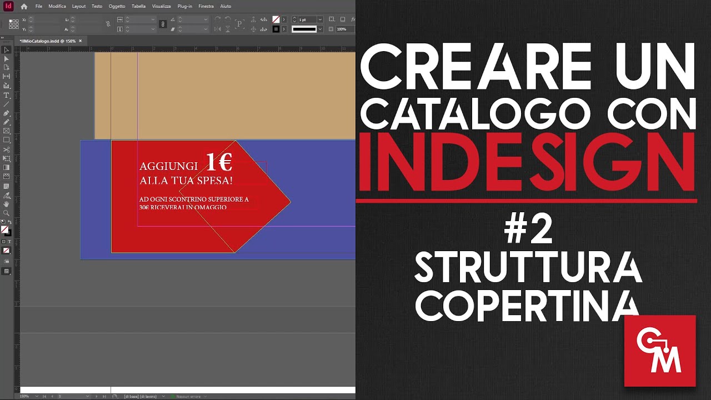The image size is (711, 400).
Task: Open the File menu
Action: [x=39, y=6]
